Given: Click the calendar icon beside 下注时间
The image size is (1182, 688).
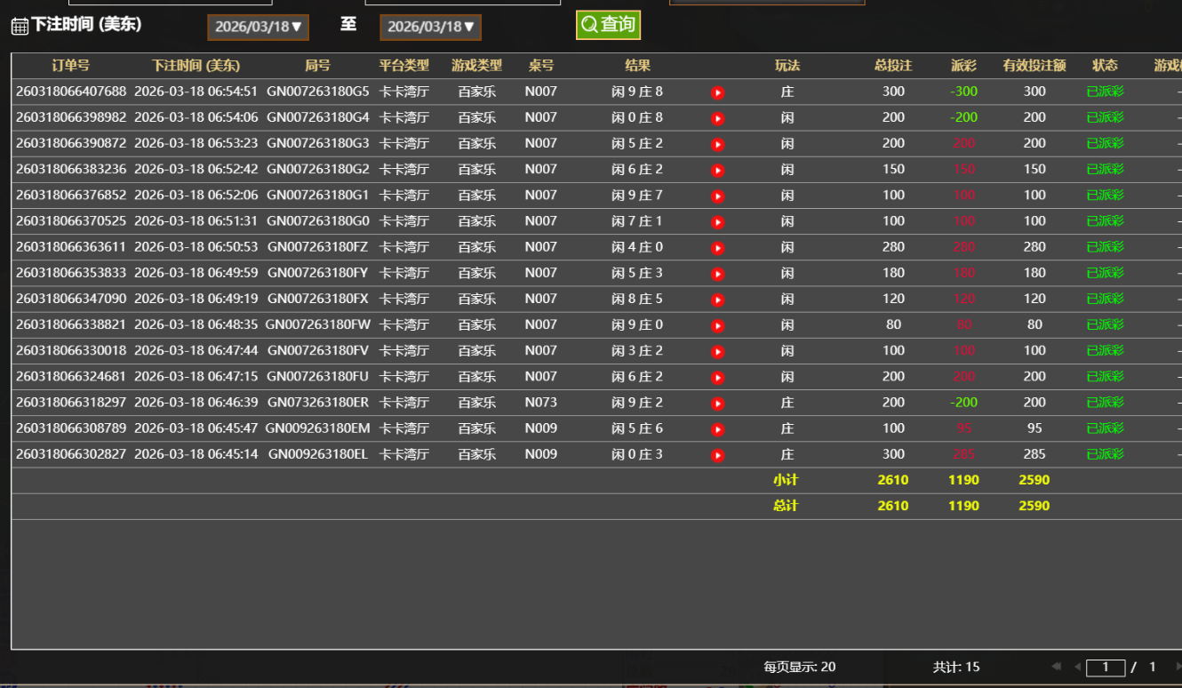Looking at the screenshot, I should (20, 26).
